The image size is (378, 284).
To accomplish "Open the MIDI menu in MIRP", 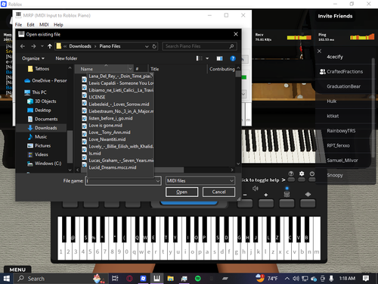I will (44, 25).
